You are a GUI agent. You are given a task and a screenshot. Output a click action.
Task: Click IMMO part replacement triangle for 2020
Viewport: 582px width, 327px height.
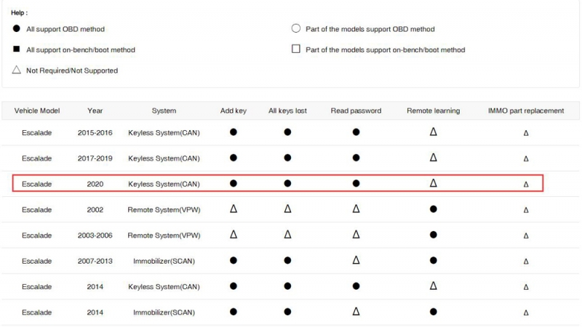[x=526, y=185]
